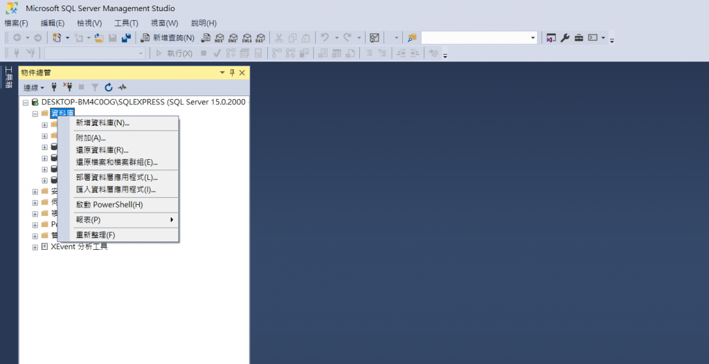Screen dimensions: 709x364
Task: Click the Find in Files folder icon
Action: point(412,38)
